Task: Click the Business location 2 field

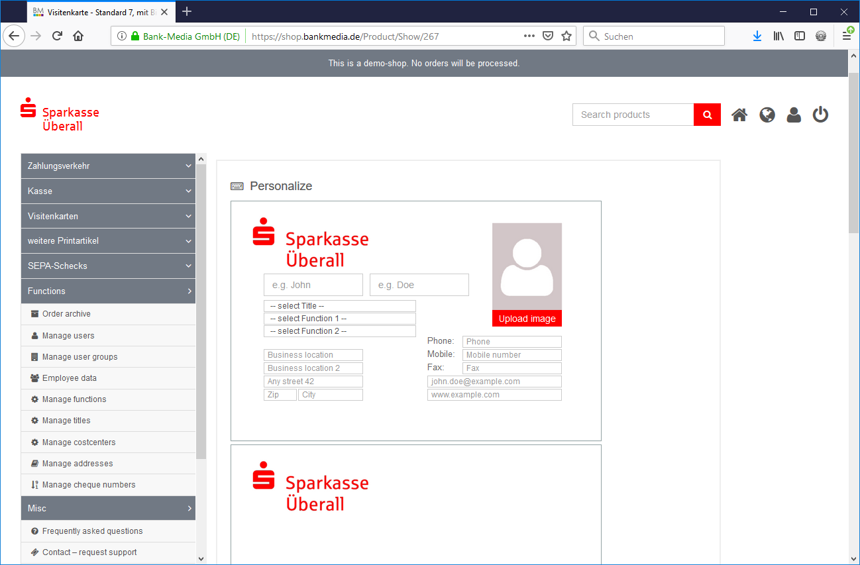Action: 313,368
